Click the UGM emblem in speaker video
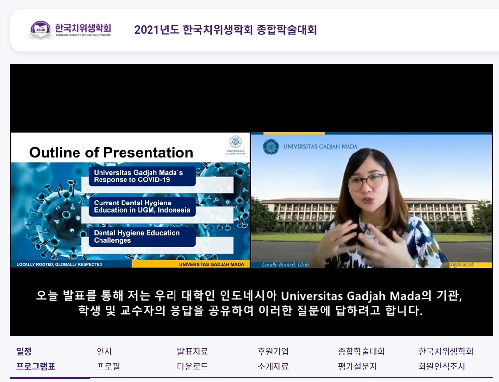The image size is (499, 382). [x=271, y=147]
